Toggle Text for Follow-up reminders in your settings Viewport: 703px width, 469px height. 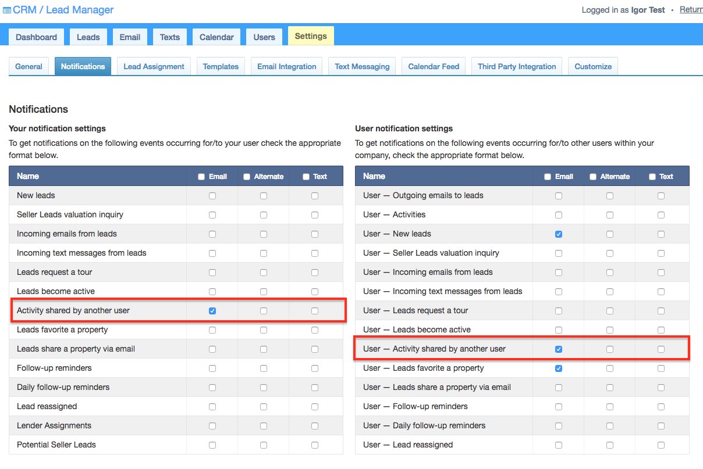315,368
